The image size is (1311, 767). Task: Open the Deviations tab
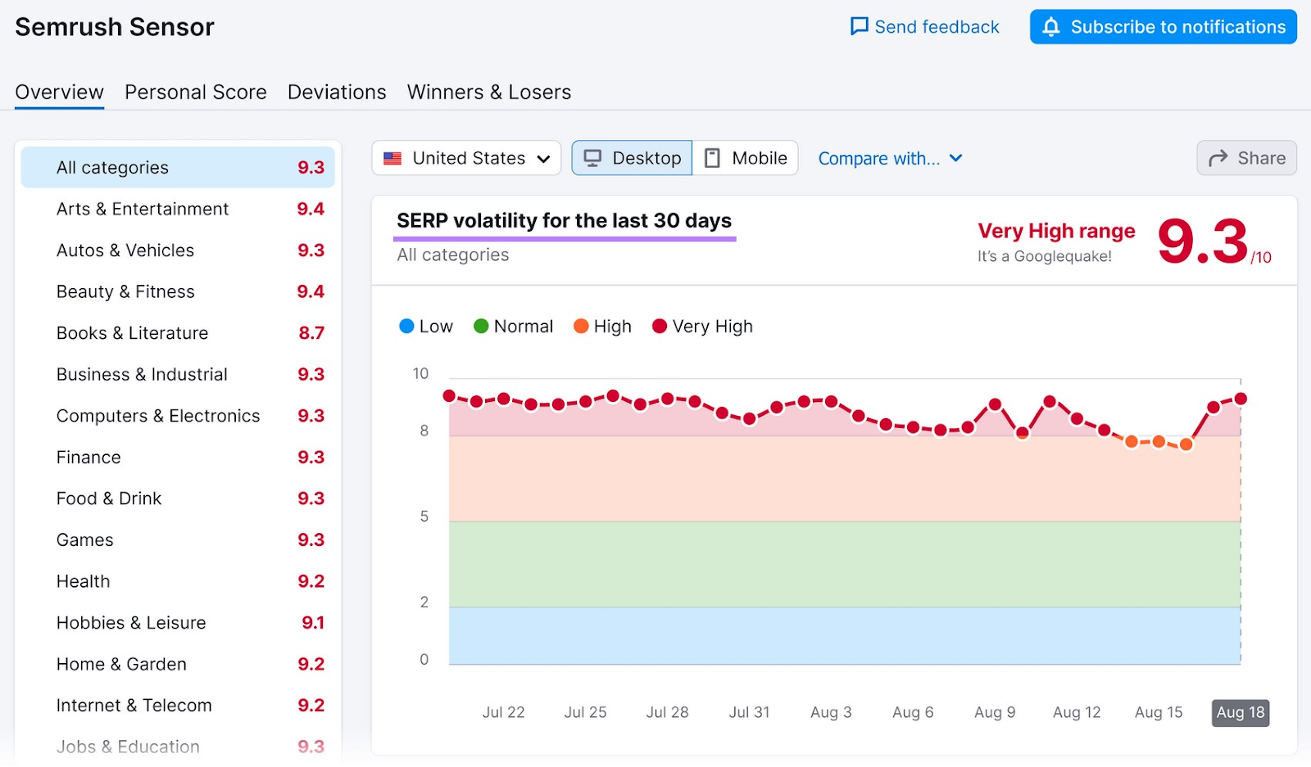pos(336,92)
